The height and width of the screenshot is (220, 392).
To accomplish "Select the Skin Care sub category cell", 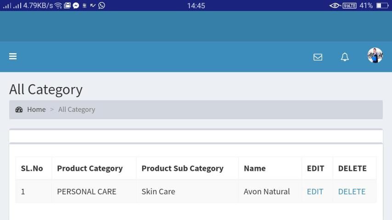I will (x=158, y=192).
